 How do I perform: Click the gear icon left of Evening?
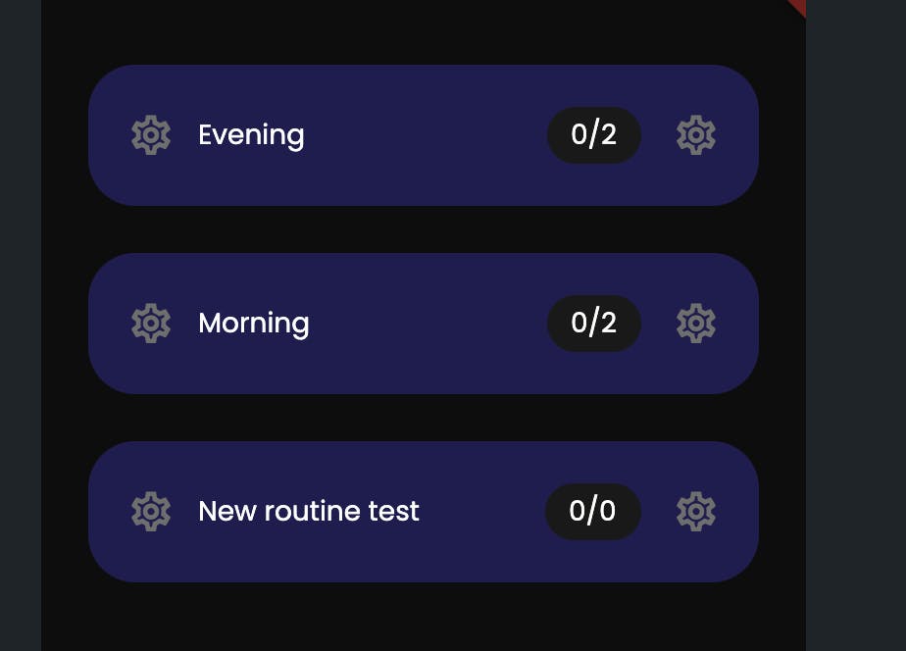[151, 135]
